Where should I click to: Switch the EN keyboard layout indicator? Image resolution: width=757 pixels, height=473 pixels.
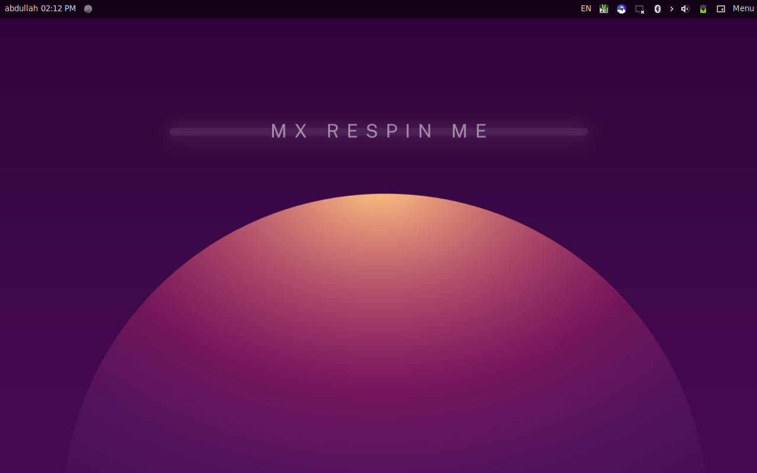[585, 9]
